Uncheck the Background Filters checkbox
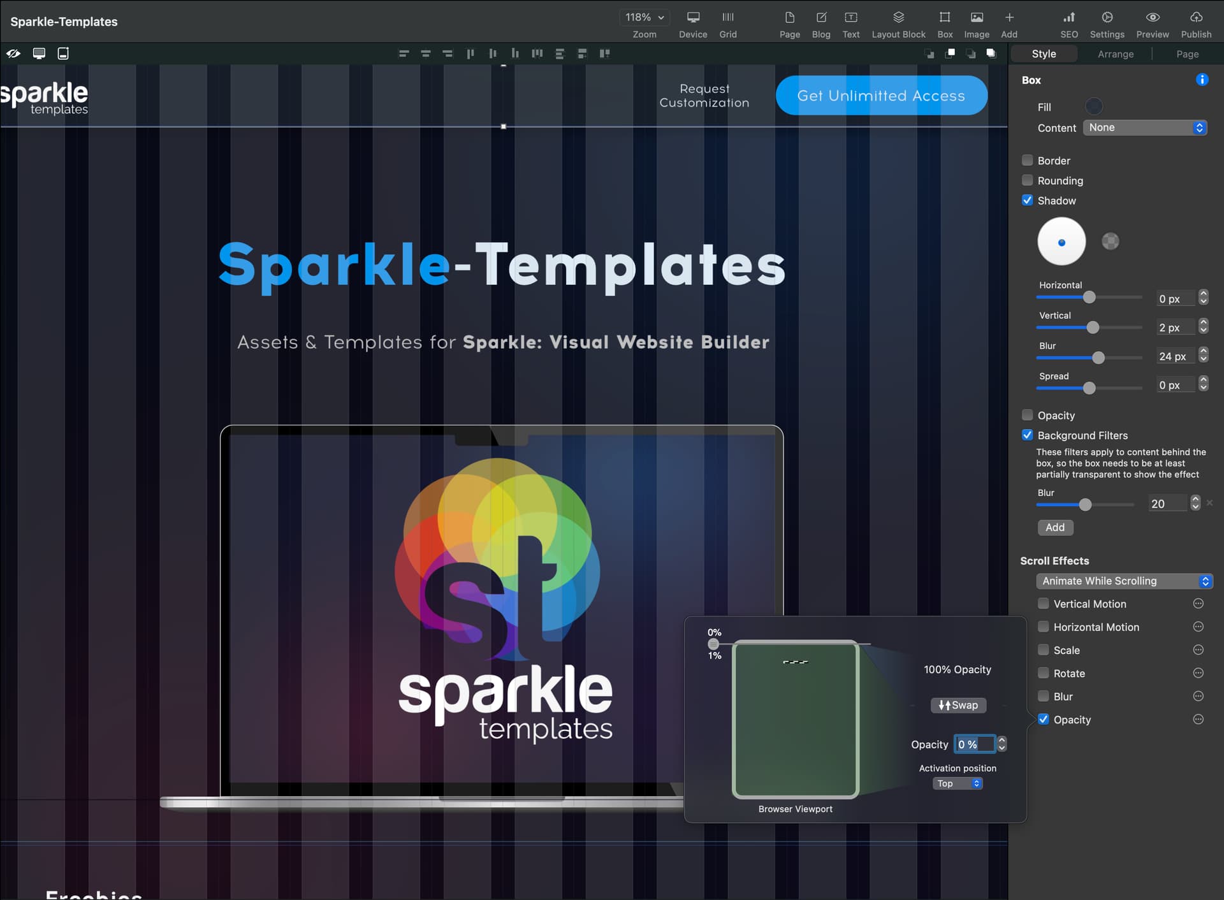This screenshot has width=1224, height=900. pyautogui.click(x=1027, y=435)
